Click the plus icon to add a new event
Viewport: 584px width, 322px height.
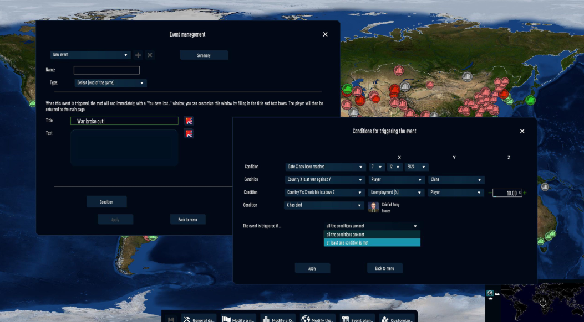(138, 55)
